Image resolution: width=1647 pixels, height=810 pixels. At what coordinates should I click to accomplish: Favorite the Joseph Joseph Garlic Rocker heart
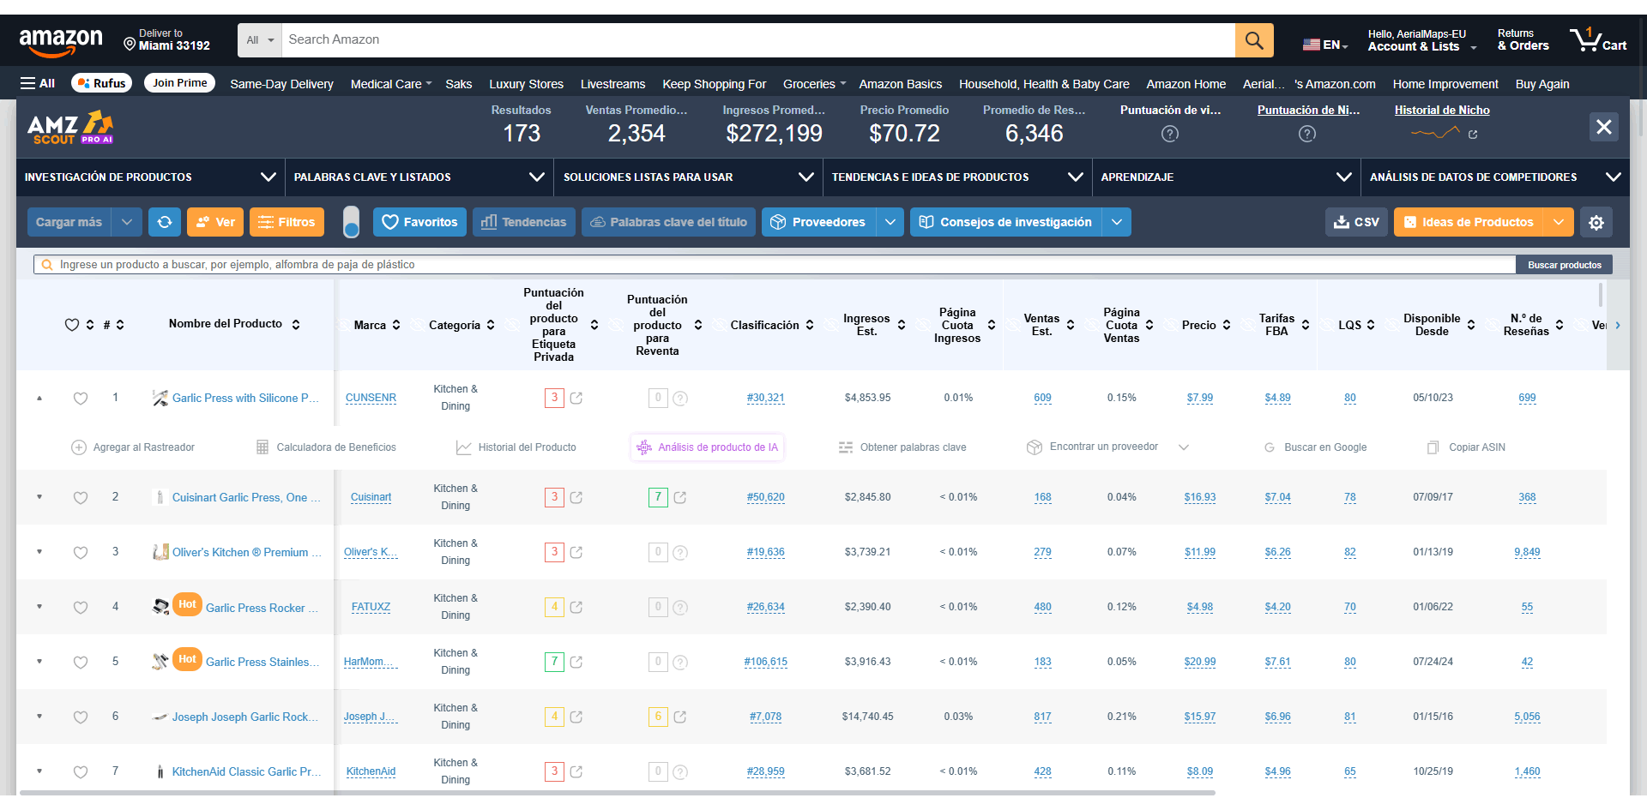tap(81, 717)
